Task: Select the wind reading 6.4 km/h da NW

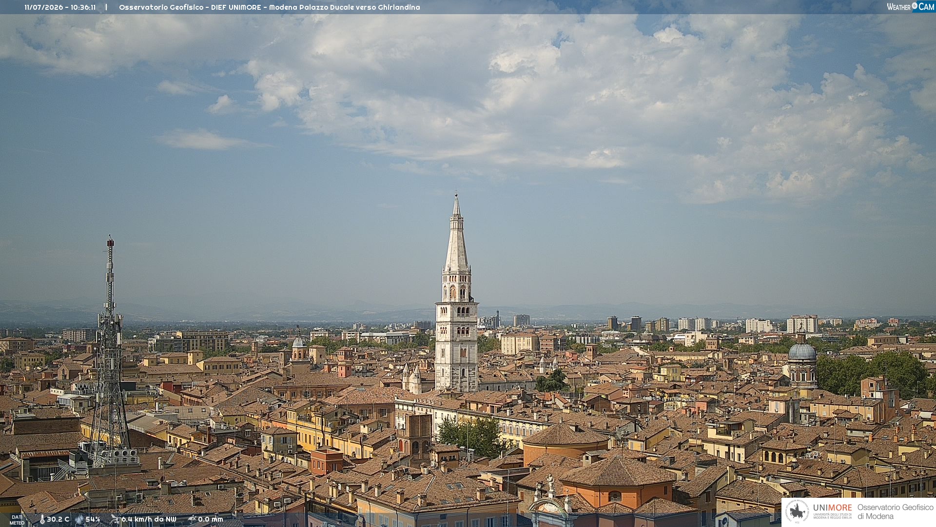Action: 149,519
